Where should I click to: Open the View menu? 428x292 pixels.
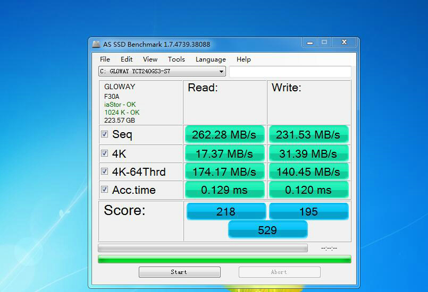point(150,59)
